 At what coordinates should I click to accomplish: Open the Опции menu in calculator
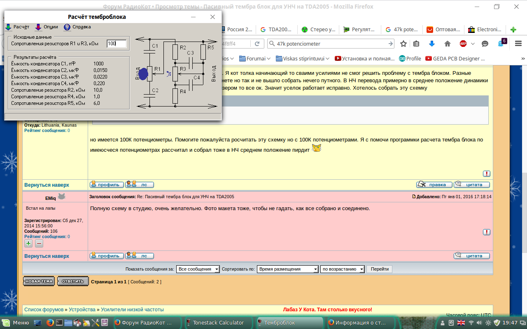[x=47, y=27]
